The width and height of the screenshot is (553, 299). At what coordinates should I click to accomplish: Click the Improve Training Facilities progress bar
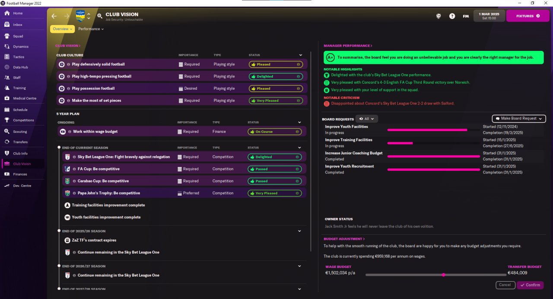tap(434, 143)
